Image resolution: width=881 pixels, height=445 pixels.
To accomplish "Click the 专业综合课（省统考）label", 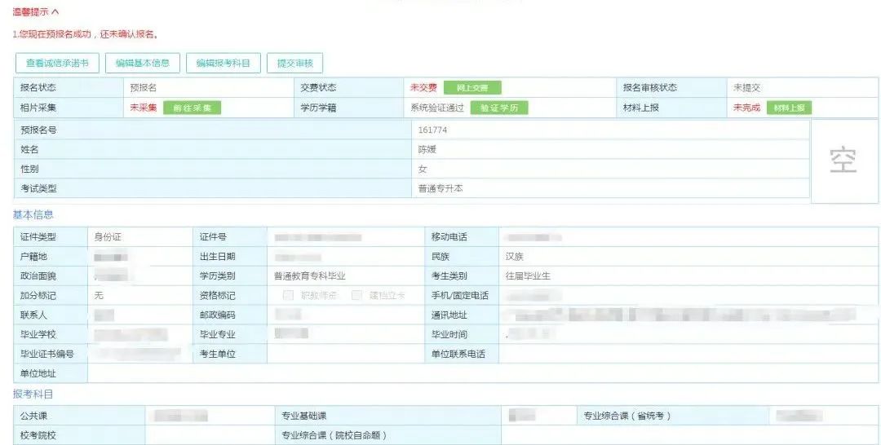I will (627, 416).
